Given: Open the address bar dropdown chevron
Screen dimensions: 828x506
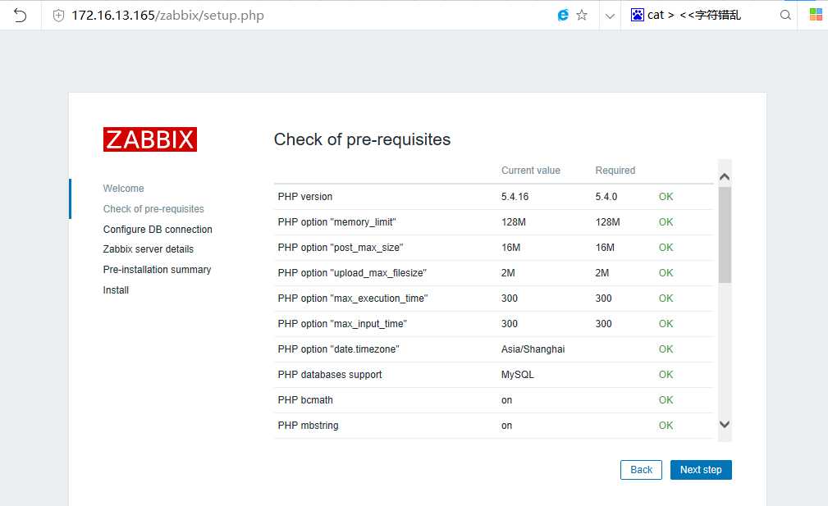Looking at the screenshot, I should [x=610, y=16].
